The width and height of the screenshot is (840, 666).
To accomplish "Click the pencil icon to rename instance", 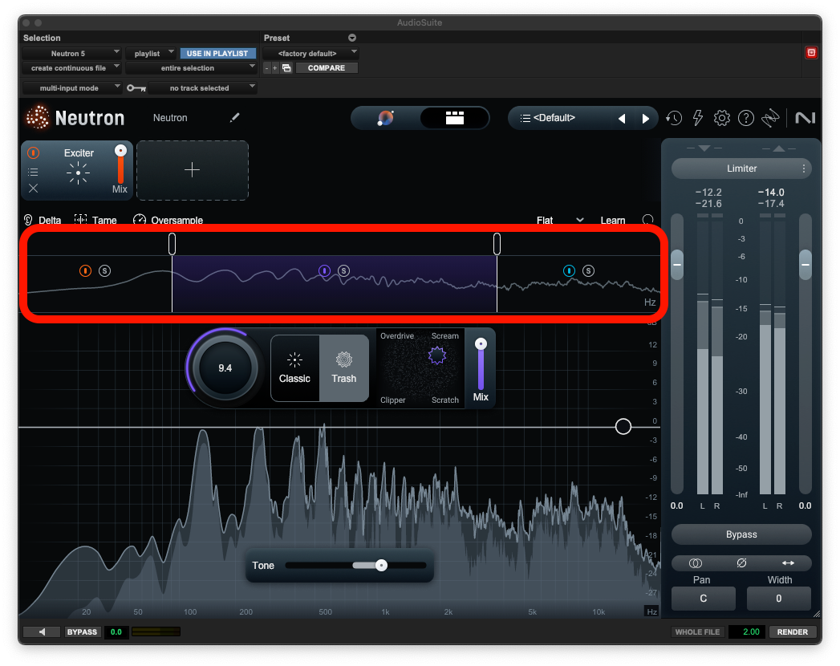I will [234, 118].
